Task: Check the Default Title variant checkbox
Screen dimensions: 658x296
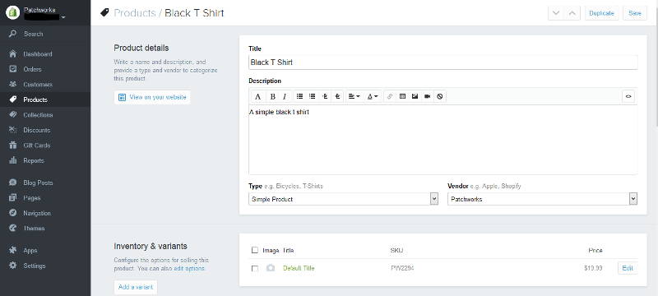Action: click(255, 268)
